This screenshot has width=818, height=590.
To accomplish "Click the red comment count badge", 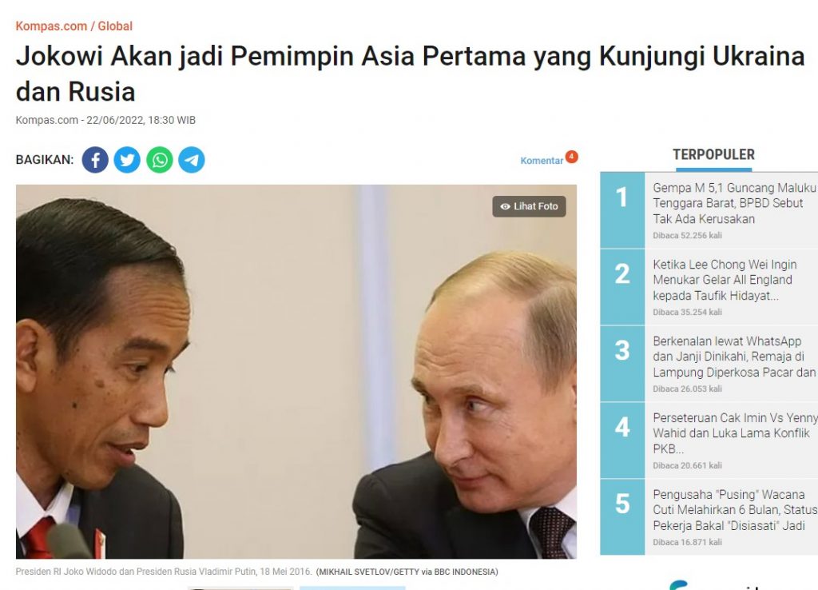I will coord(572,156).
